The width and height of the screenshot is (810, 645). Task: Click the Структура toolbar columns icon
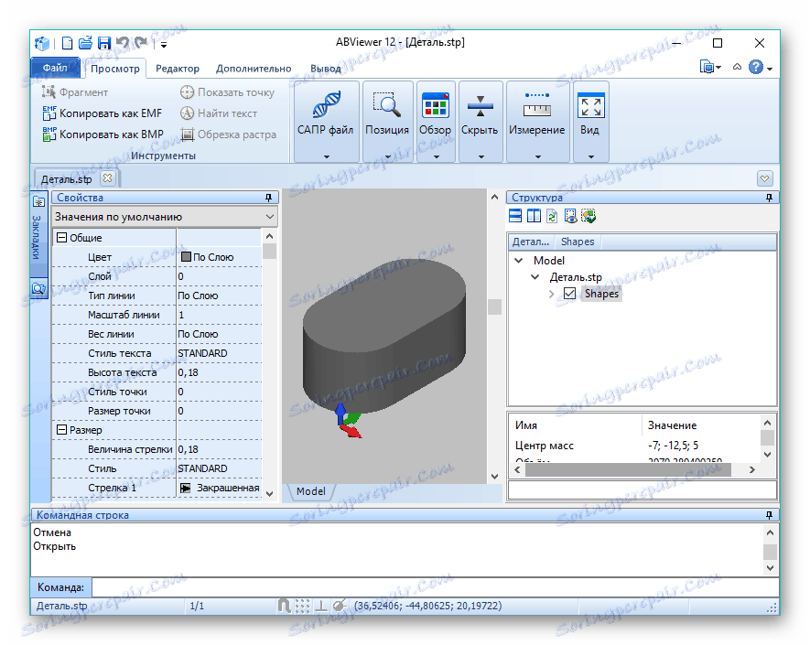(x=534, y=216)
